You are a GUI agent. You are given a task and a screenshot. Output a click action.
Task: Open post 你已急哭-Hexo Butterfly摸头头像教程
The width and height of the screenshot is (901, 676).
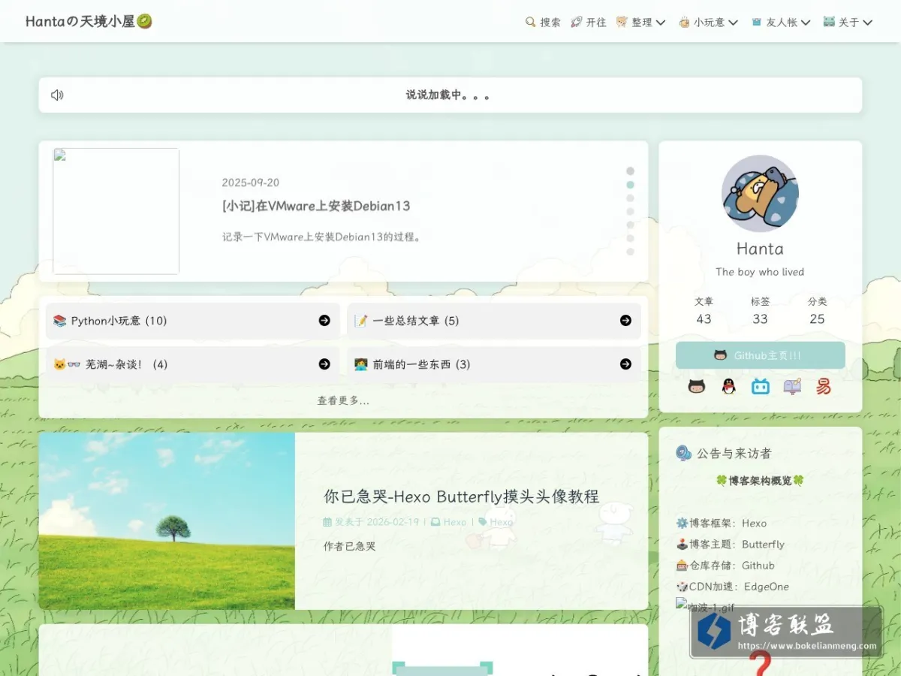coord(462,496)
